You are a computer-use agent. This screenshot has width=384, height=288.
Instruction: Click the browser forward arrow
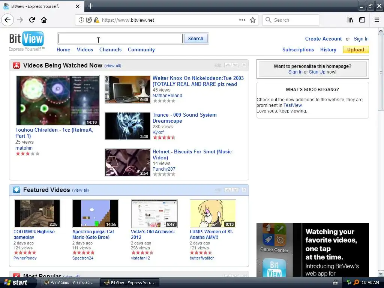pyautogui.click(x=20, y=20)
